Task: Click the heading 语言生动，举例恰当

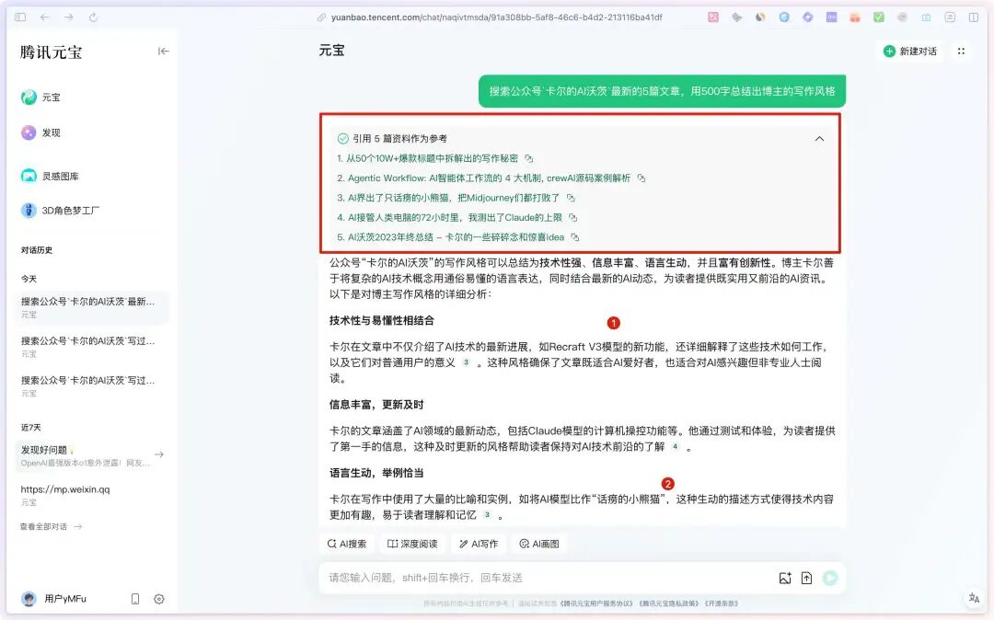Action: (x=376, y=473)
